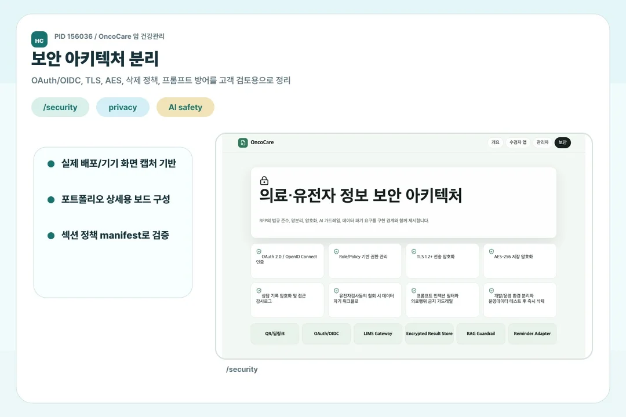This screenshot has height=417, width=626.
Task: Open the 수검자 앱 tab
Action: click(x=518, y=142)
